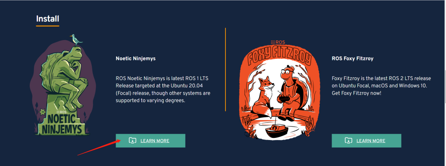The height and width of the screenshot is (166, 446).
Task: Click the small ROS logo on the Noetic pedestal
Action: point(62,112)
